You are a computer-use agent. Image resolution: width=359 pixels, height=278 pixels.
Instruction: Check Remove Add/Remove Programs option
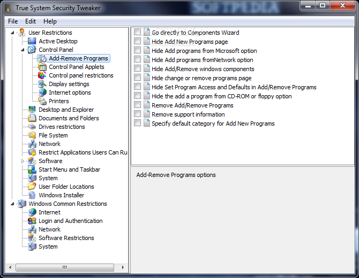(137, 105)
